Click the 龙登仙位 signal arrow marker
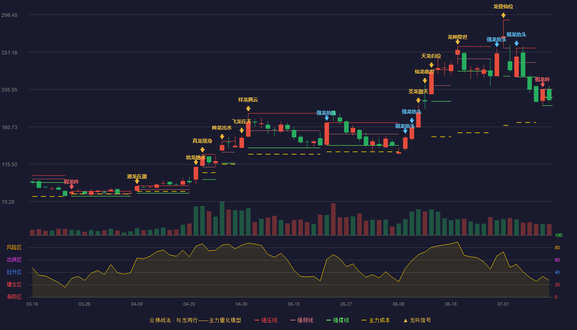Viewport: 577px width, 330px height. click(503, 15)
